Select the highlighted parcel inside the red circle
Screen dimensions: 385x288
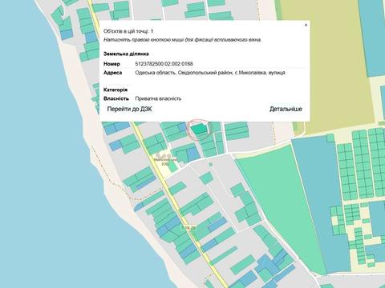pyautogui.click(x=200, y=129)
